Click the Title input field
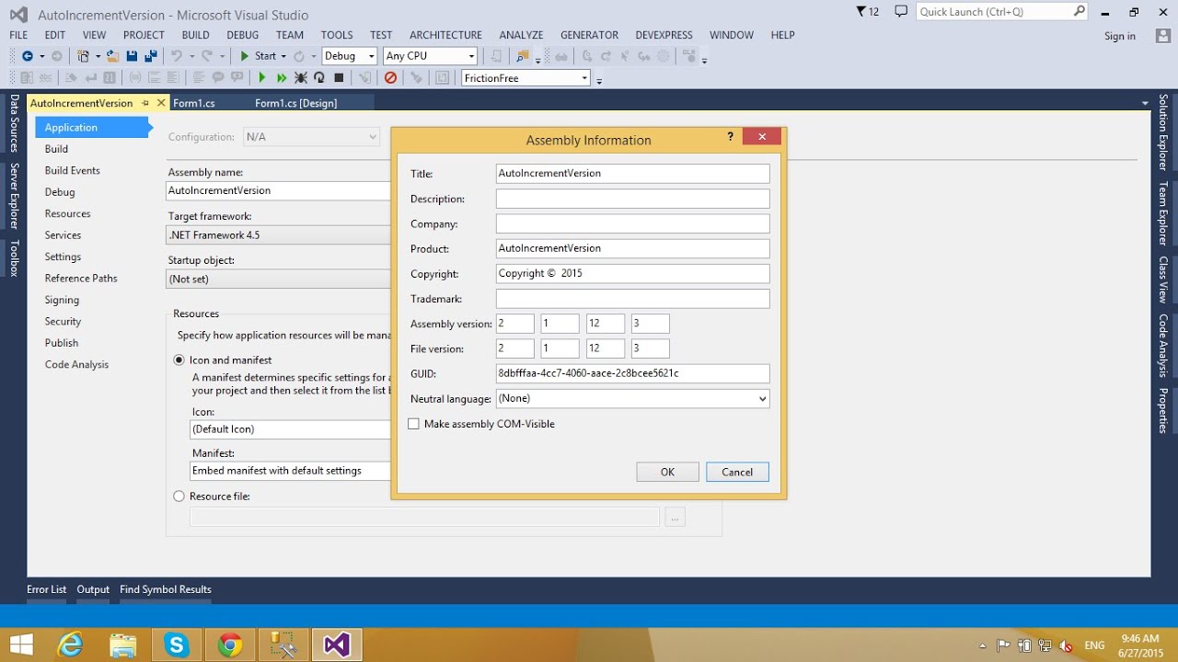Image resolution: width=1178 pixels, height=662 pixels. click(632, 173)
